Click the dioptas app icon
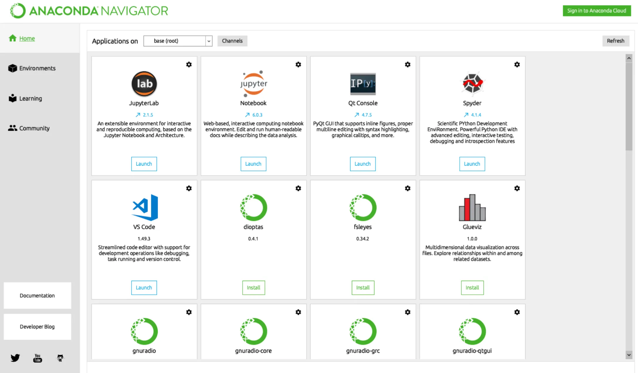This screenshot has height=373, width=638. (x=254, y=207)
